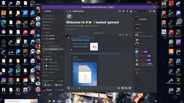Screen dimensions: 184x103
Task: Toggle the member list visibility
Action: 131,11
